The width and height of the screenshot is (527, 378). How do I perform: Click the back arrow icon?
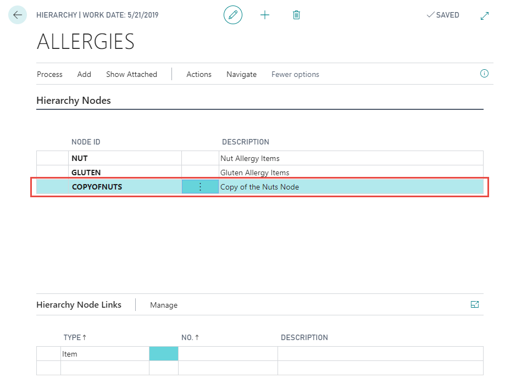click(x=18, y=15)
